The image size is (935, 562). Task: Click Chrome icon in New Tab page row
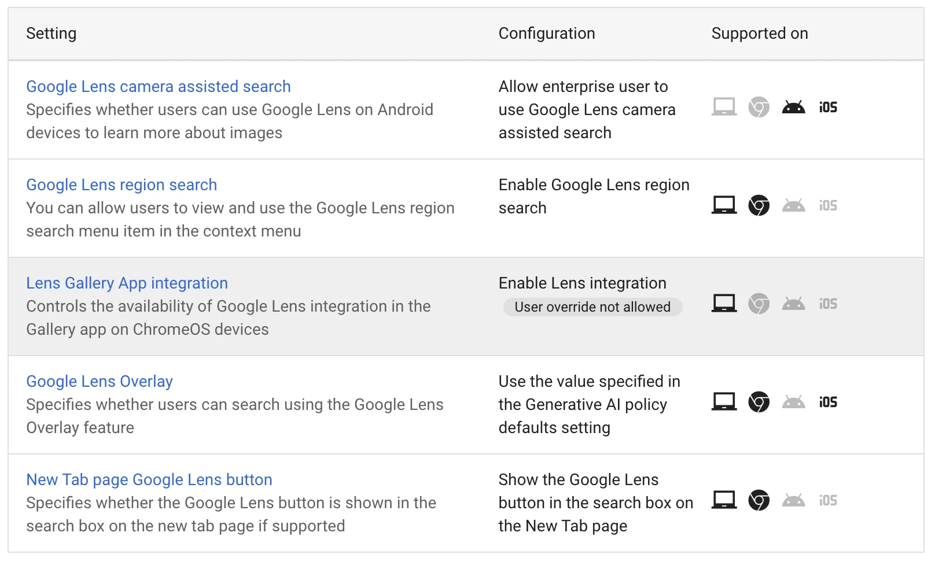point(759,500)
